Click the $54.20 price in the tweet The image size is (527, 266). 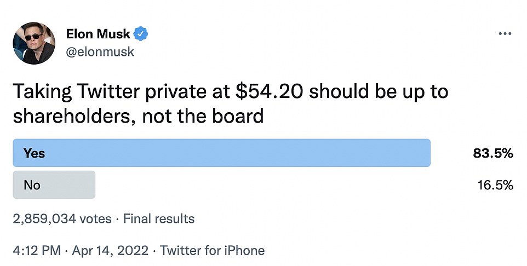tap(269, 91)
